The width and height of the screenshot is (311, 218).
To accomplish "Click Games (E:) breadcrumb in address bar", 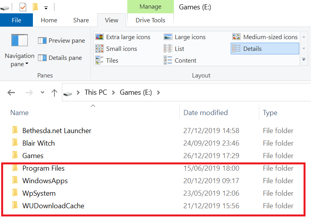I will click(x=136, y=92).
